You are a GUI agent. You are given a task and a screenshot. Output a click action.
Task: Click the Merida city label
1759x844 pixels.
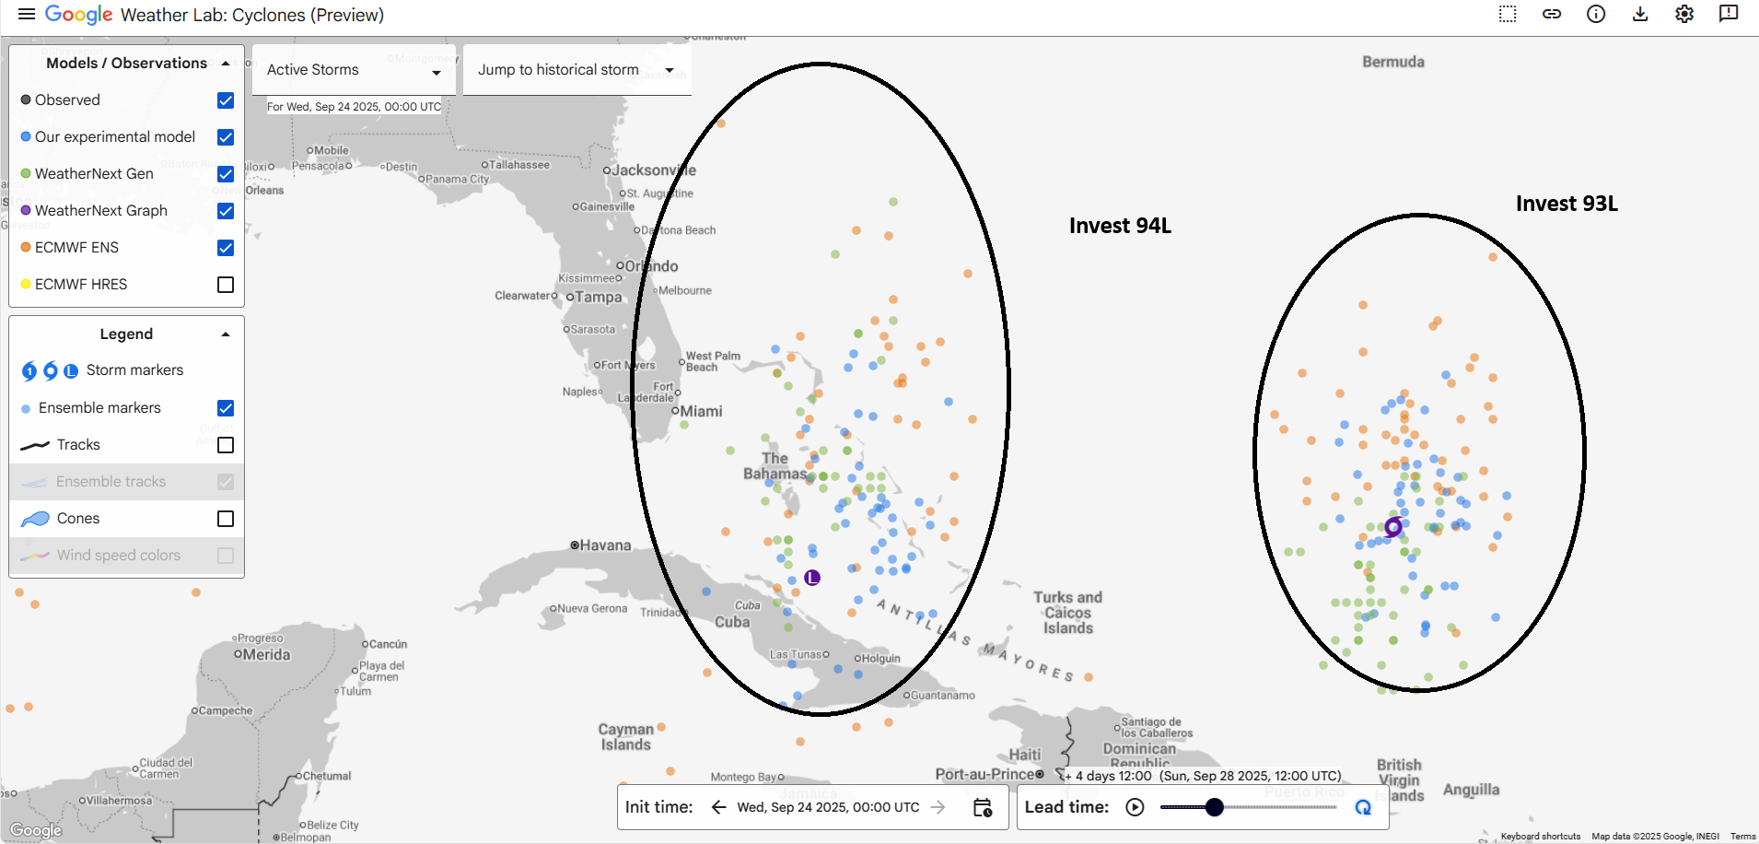(266, 654)
